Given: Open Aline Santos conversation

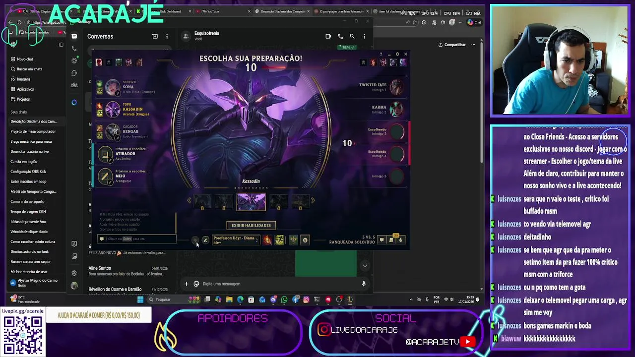Looking at the screenshot, I should [128, 271].
